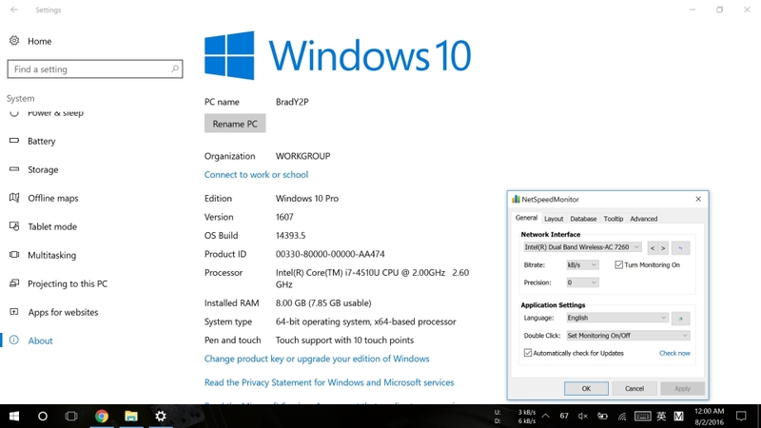Open the Windows Start menu
761x428 pixels.
[14, 416]
